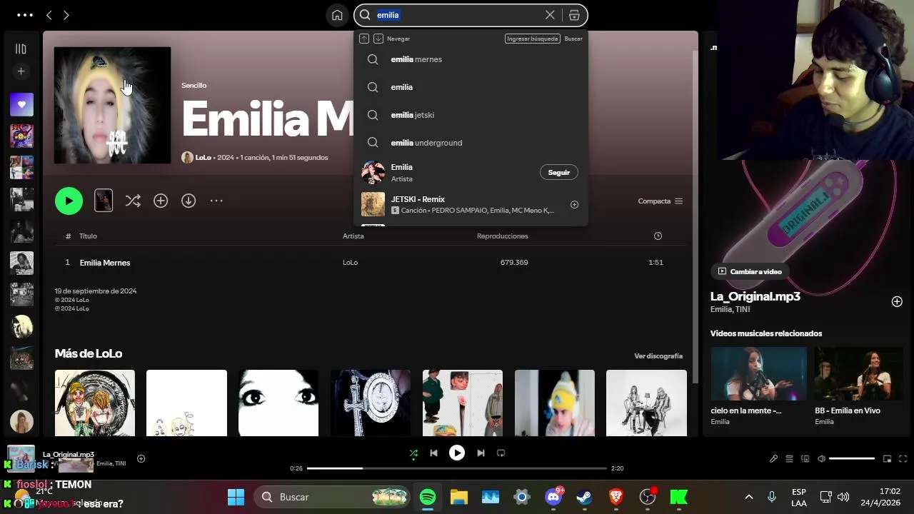This screenshot has width=914, height=514.
Task: Switch to video with 'Cambiar a video'
Action: 750,271
